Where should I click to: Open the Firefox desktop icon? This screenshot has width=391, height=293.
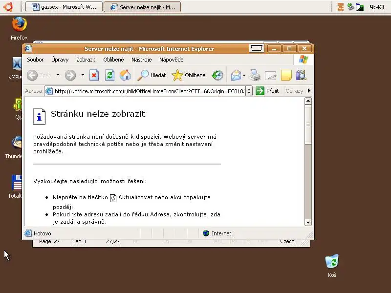(x=19, y=24)
